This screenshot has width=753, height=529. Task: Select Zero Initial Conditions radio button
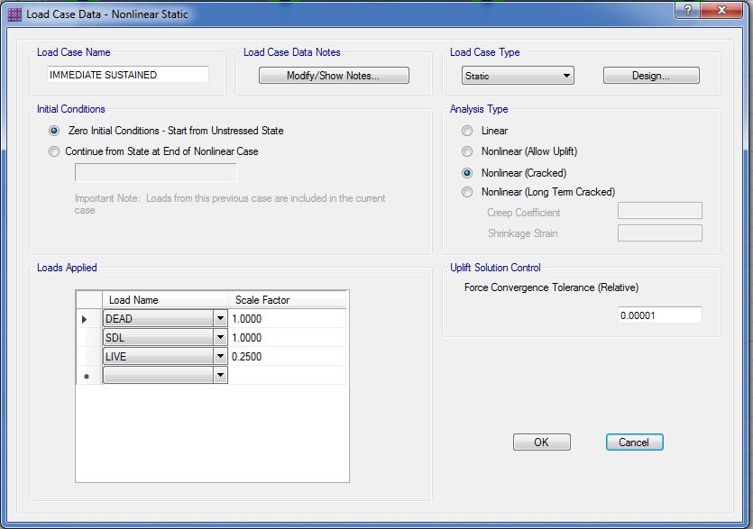coord(54,131)
